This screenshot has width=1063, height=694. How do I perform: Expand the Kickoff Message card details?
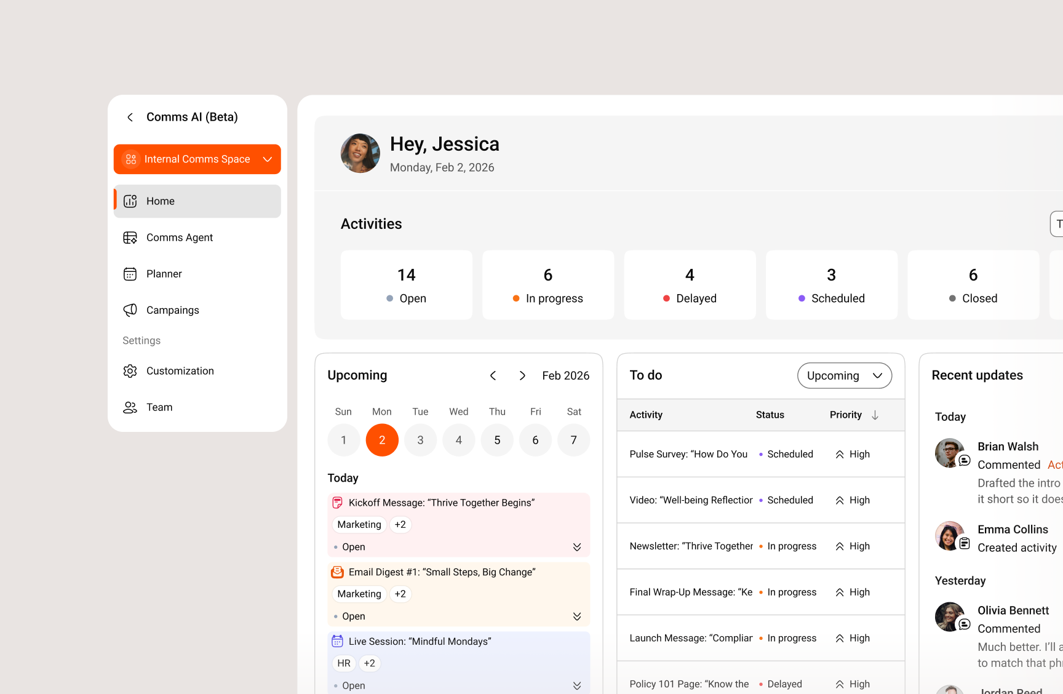(577, 547)
